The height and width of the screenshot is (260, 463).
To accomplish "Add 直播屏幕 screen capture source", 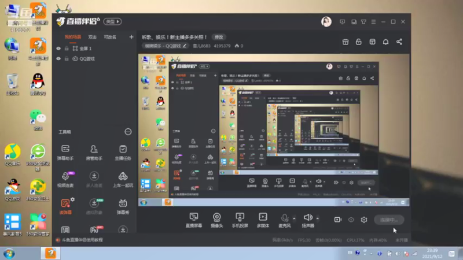I will (x=194, y=220).
